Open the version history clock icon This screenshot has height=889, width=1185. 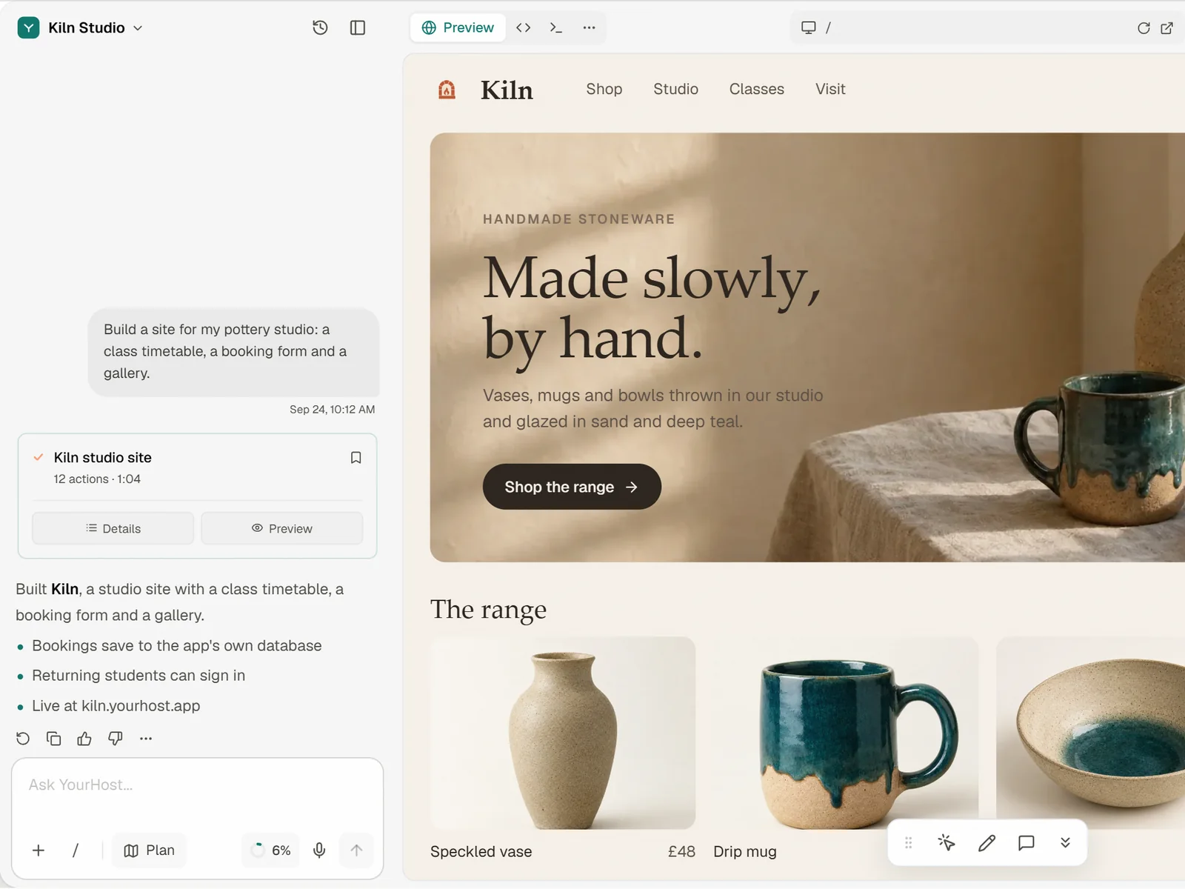[320, 27]
